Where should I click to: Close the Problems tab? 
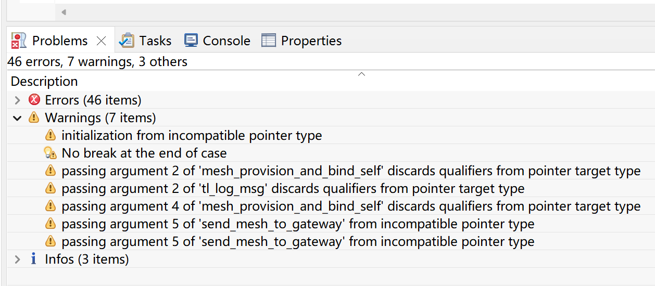coord(102,41)
